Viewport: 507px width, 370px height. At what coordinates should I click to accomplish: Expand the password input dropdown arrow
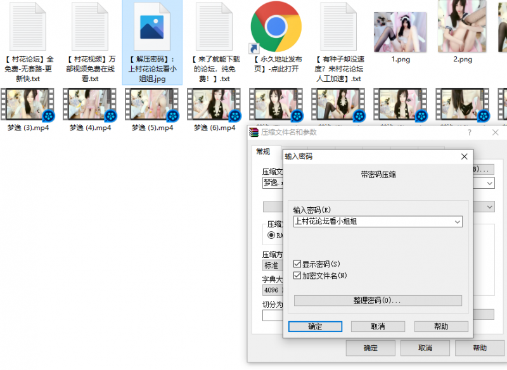[457, 222]
